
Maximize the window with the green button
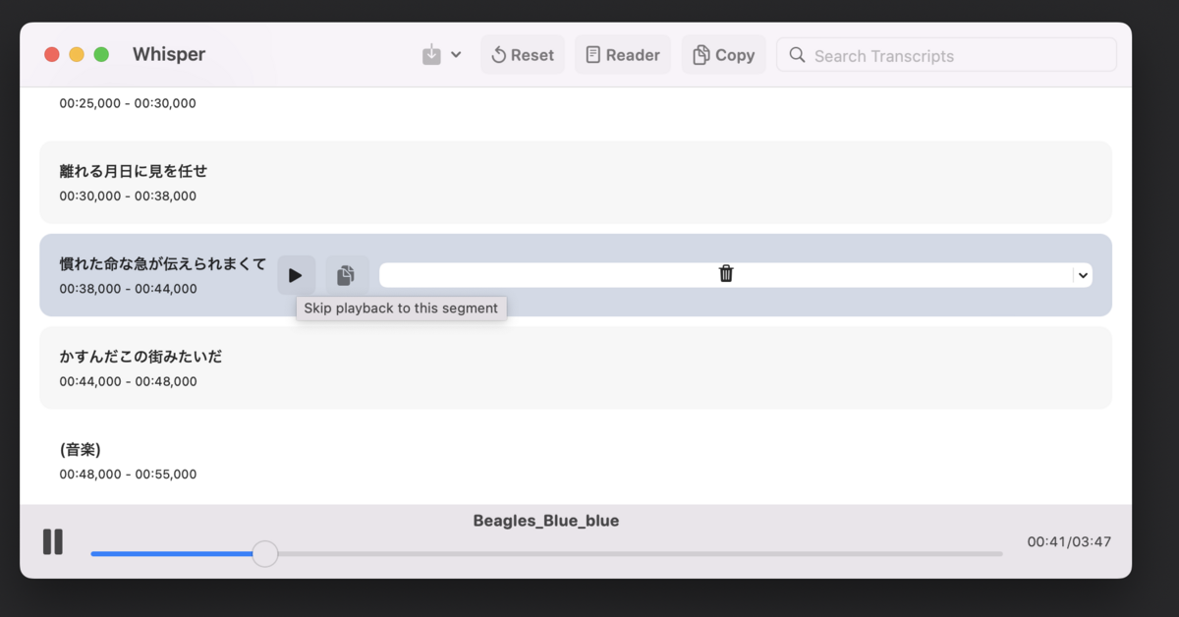pyautogui.click(x=101, y=54)
